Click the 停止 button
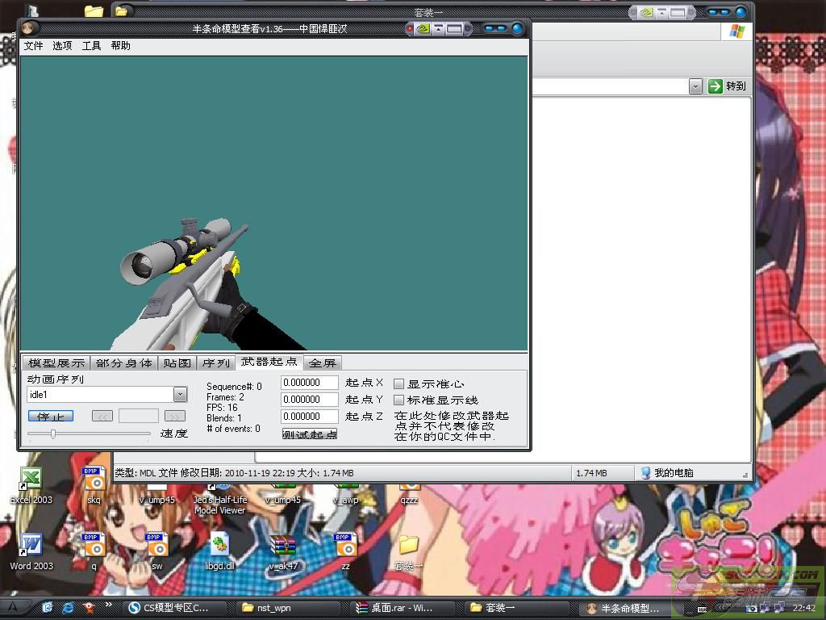The width and height of the screenshot is (826, 620). [x=50, y=416]
